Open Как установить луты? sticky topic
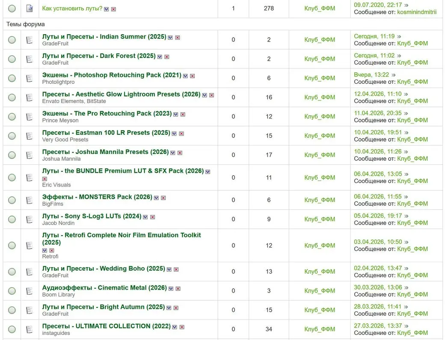 tap(72, 9)
